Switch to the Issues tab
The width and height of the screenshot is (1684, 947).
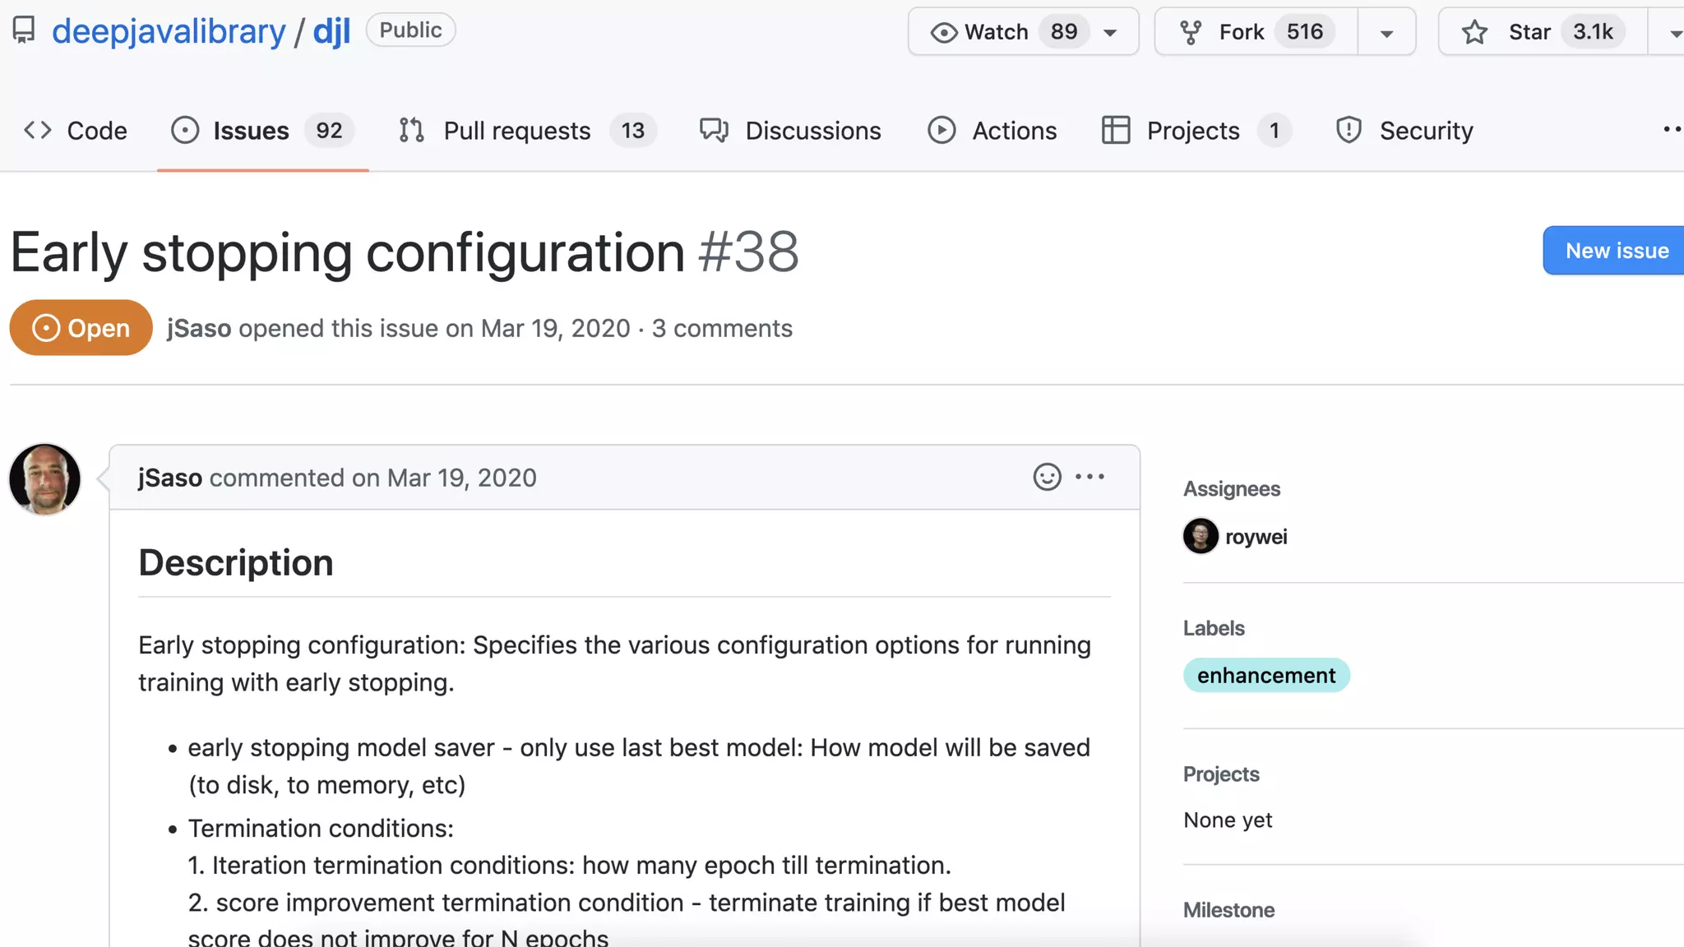262,131
